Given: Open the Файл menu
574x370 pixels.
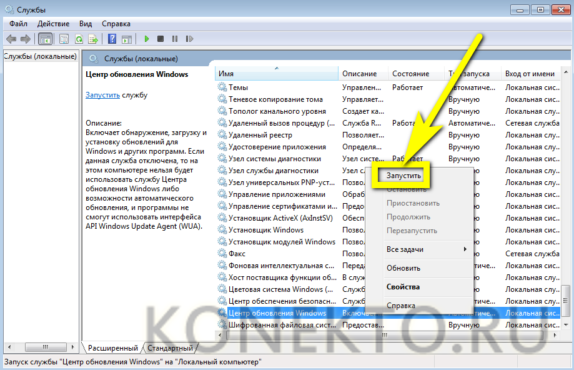Looking at the screenshot, I should (18, 24).
